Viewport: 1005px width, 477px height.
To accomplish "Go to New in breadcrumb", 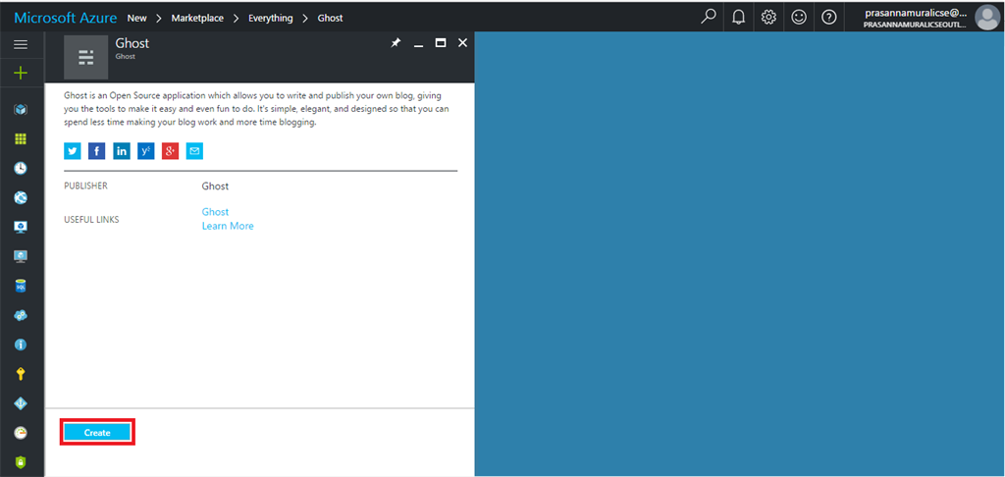I will [x=136, y=18].
